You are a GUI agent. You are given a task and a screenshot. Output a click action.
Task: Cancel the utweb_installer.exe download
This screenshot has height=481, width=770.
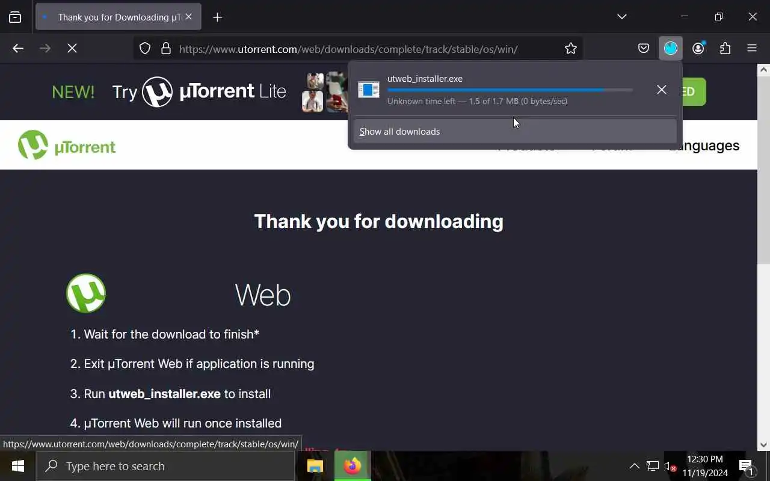tap(662, 90)
